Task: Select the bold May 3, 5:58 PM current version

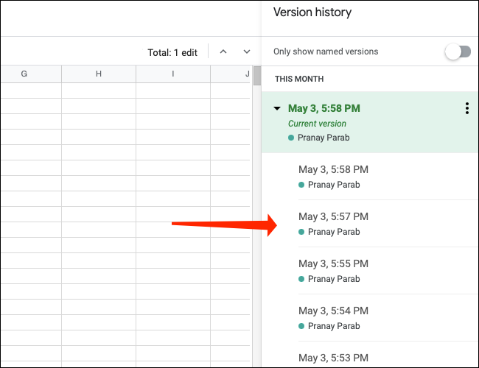Action: click(x=324, y=108)
